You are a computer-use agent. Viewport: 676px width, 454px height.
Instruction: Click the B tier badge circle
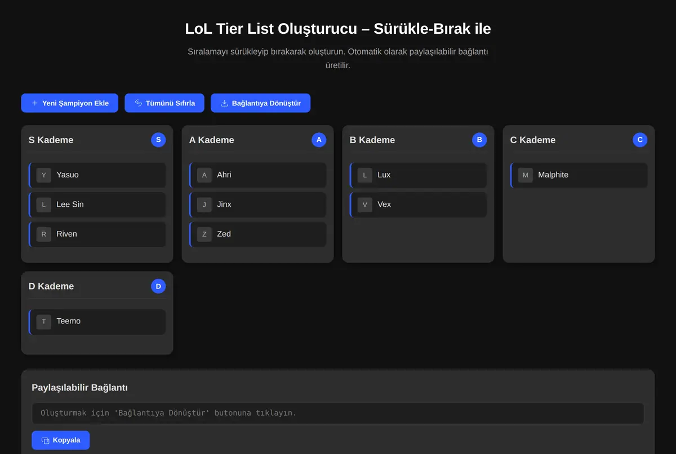tap(479, 140)
